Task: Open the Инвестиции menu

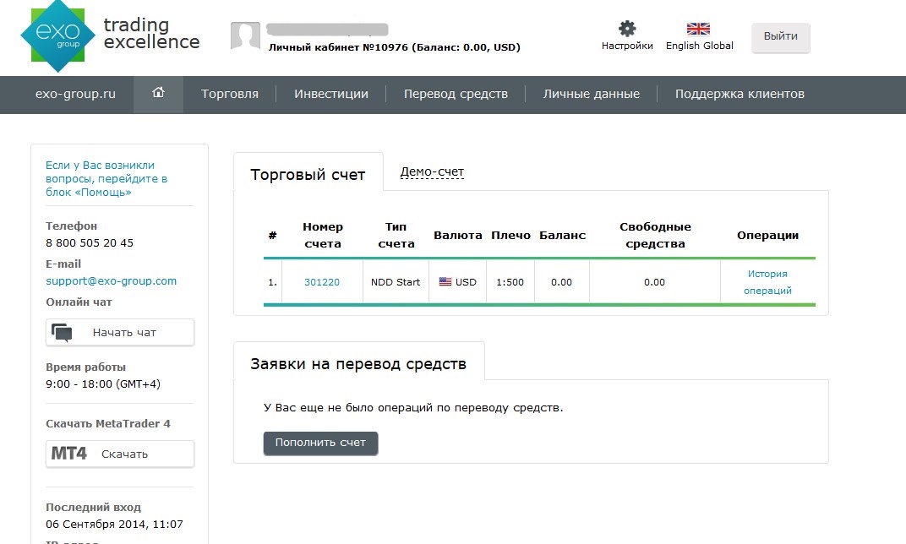Action: coord(331,94)
